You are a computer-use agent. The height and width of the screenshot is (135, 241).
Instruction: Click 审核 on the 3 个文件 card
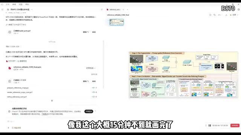click(x=94, y=81)
